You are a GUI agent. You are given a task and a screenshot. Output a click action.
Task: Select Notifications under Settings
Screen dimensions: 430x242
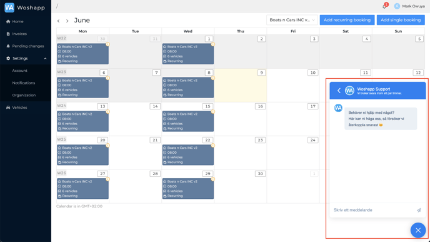click(24, 83)
